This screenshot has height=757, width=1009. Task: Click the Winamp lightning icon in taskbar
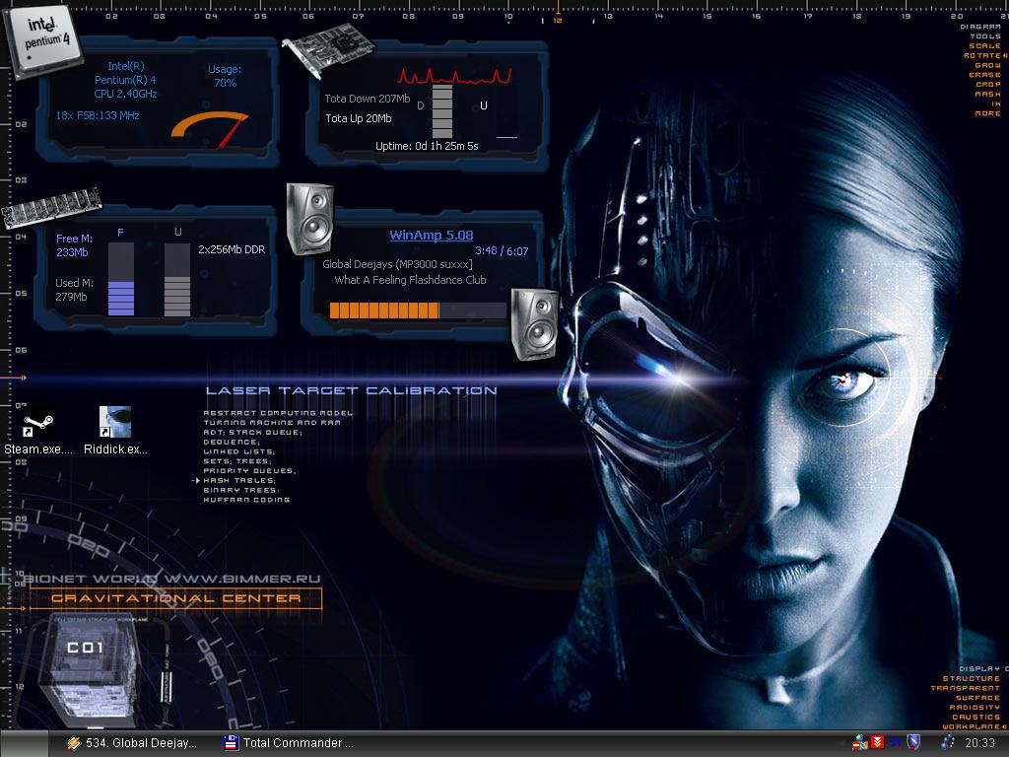[x=74, y=743]
